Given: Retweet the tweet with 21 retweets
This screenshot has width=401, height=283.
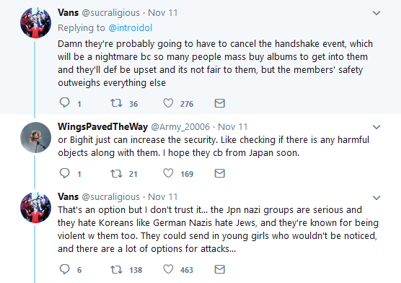Looking at the screenshot, I should pos(116,174).
